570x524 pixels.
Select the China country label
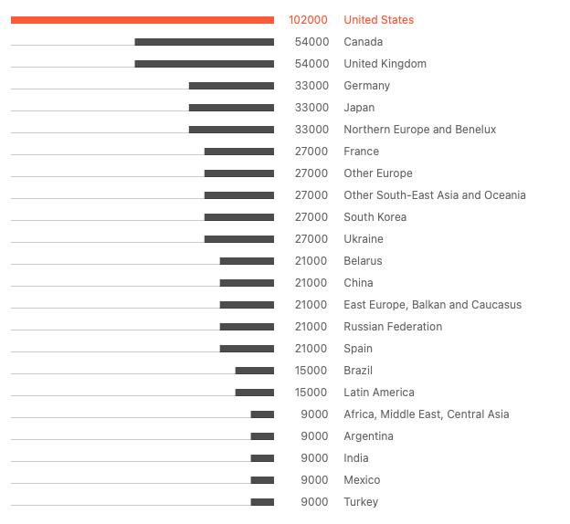click(x=358, y=283)
